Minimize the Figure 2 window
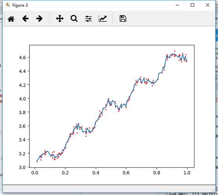The image size is (218, 195). (177, 5)
